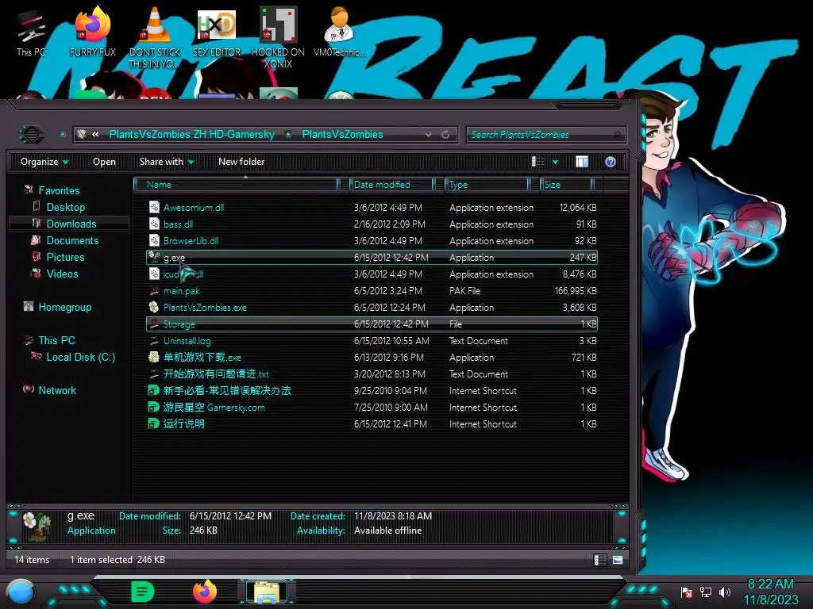This screenshot has height=609, width=813.
Task: Open the address bar history dropdown
Action: pyautogui.click(x=428, y=135)
